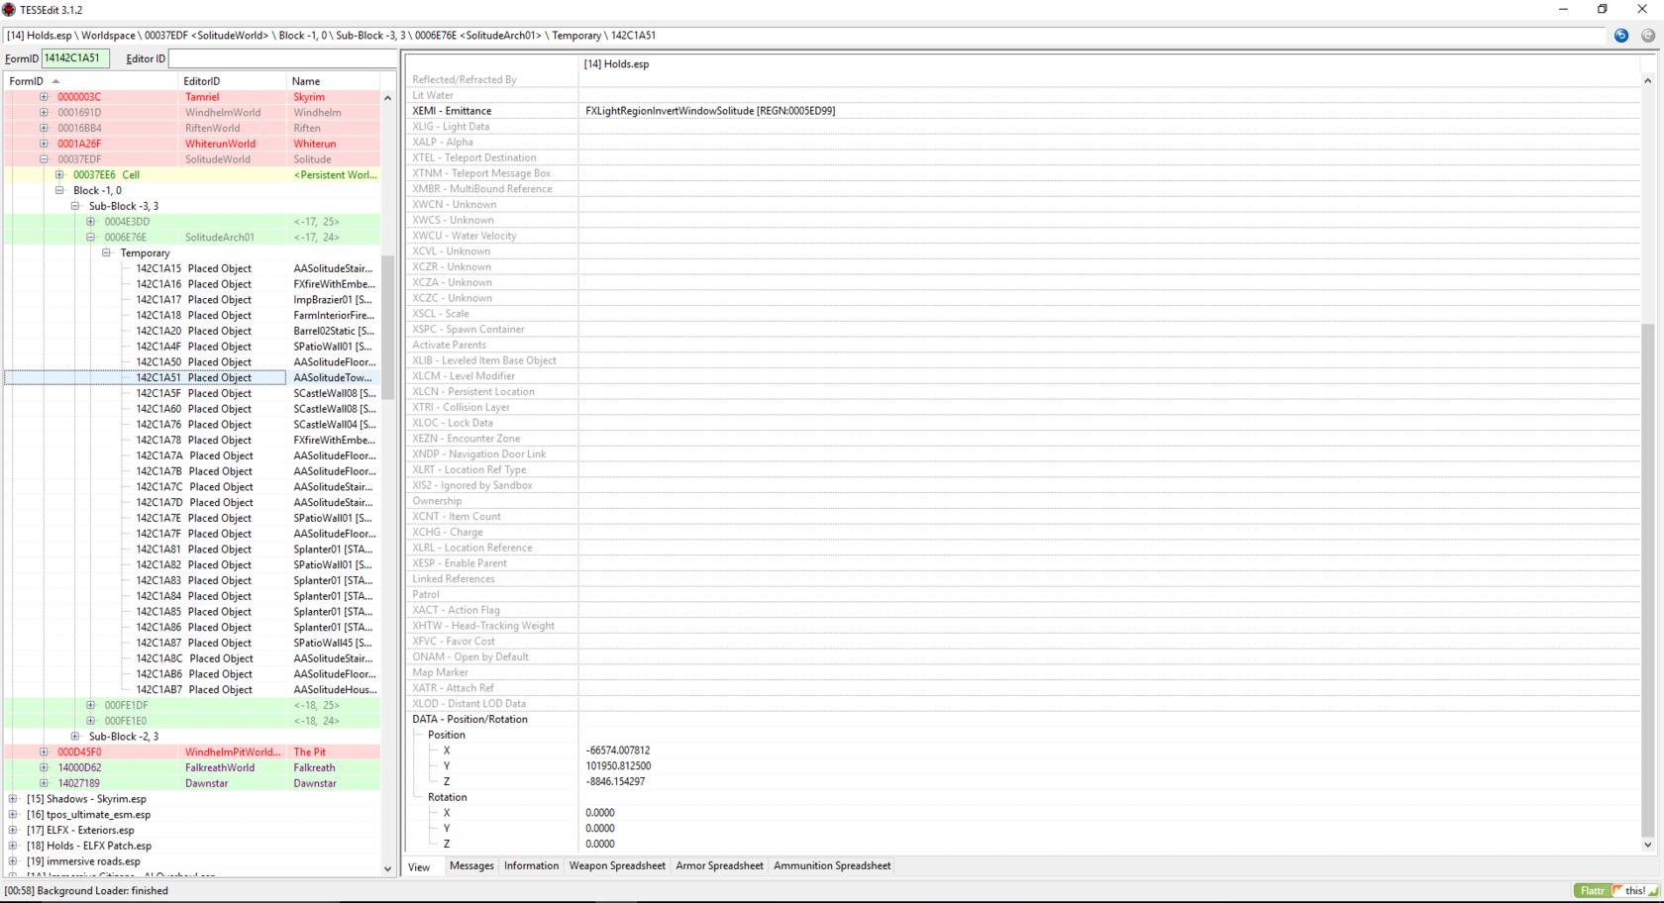Click the Position X value -66574.007812
Image resolution: width=1664 pixels, height=903 pixels.
(x=618, y=751)
